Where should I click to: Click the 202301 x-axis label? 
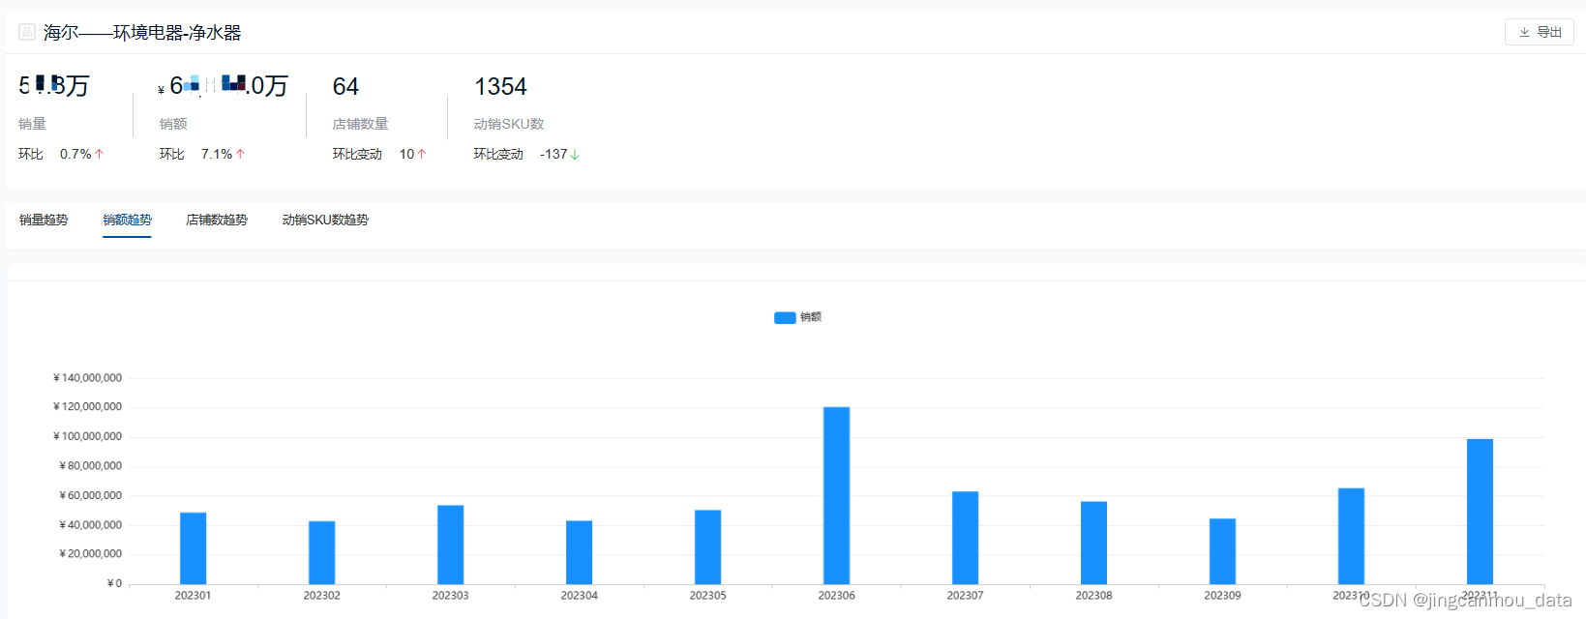point(193,596)
